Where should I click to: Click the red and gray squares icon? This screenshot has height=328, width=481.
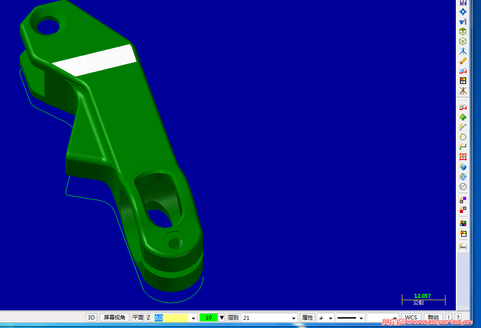463,210
